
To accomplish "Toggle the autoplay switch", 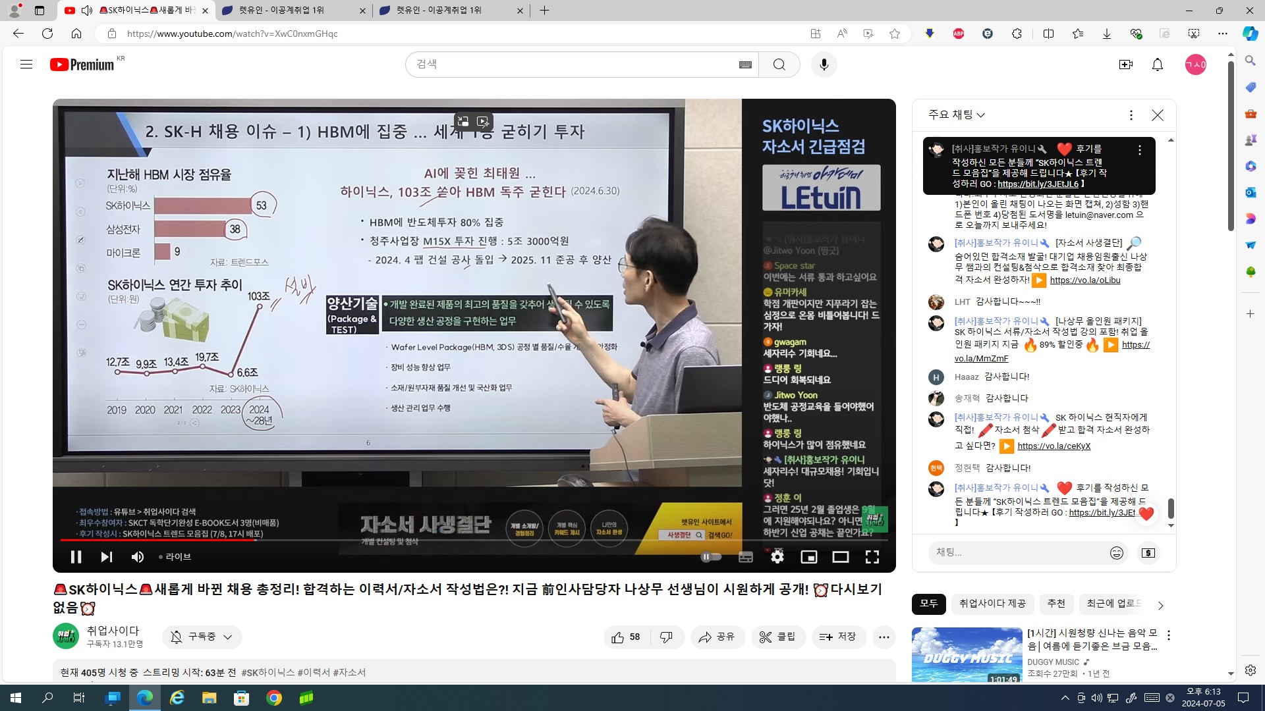I will tap(711, 557).
